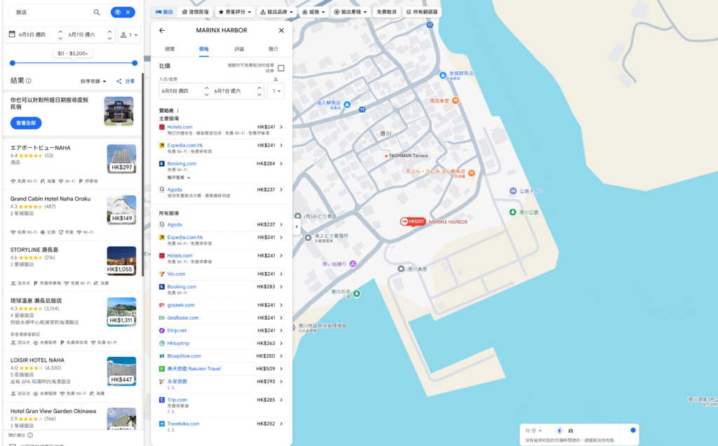
Task: Click the Traveloka.com logo icon
Action: click(162, 424)
